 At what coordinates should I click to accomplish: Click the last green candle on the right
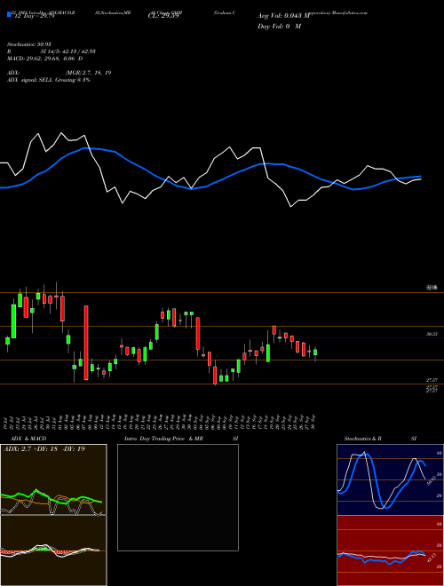[315, 352]
